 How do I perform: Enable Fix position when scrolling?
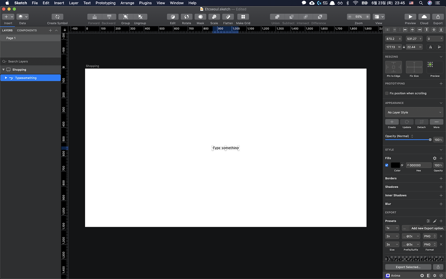(387, 93)
